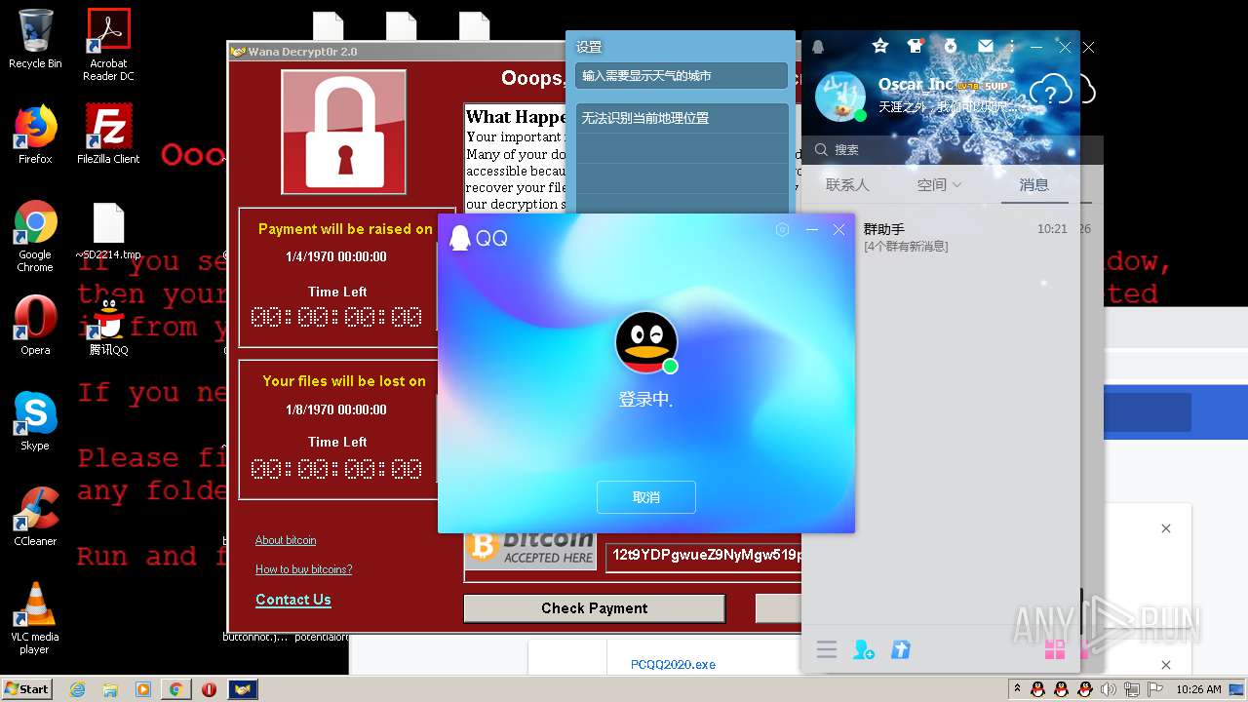Open 群助手 message row
Viewport: 1248px width, 702px height.
coord(941,237)
